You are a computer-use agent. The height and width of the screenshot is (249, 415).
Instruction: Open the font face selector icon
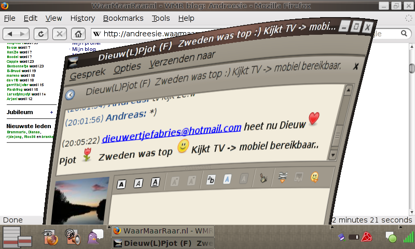point(211,180)
